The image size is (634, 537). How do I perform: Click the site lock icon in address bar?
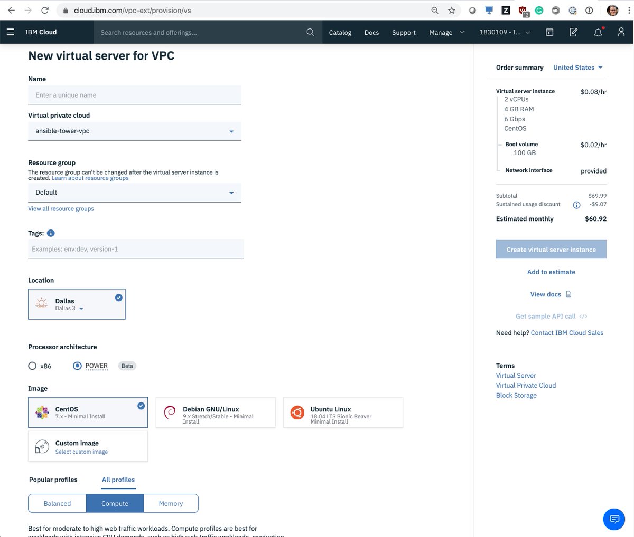click(x=66, y=11)
